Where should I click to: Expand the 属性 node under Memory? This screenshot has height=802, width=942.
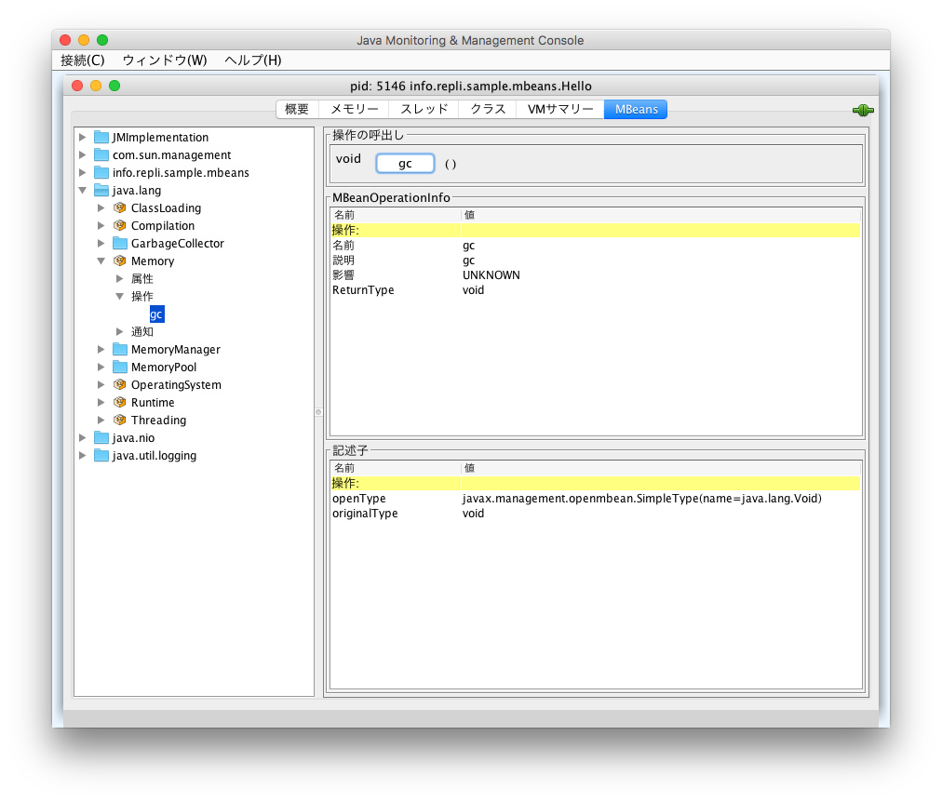(119, 278)
